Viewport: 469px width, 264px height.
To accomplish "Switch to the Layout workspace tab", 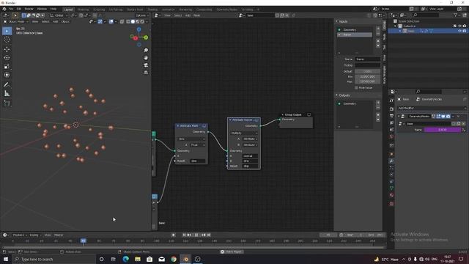I will tap(68, 10).
